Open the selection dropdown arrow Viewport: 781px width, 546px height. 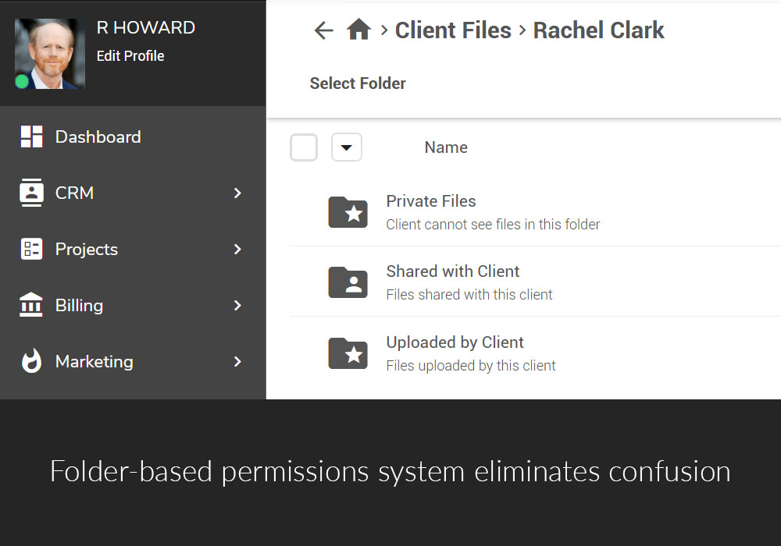[x=347, y=147]
